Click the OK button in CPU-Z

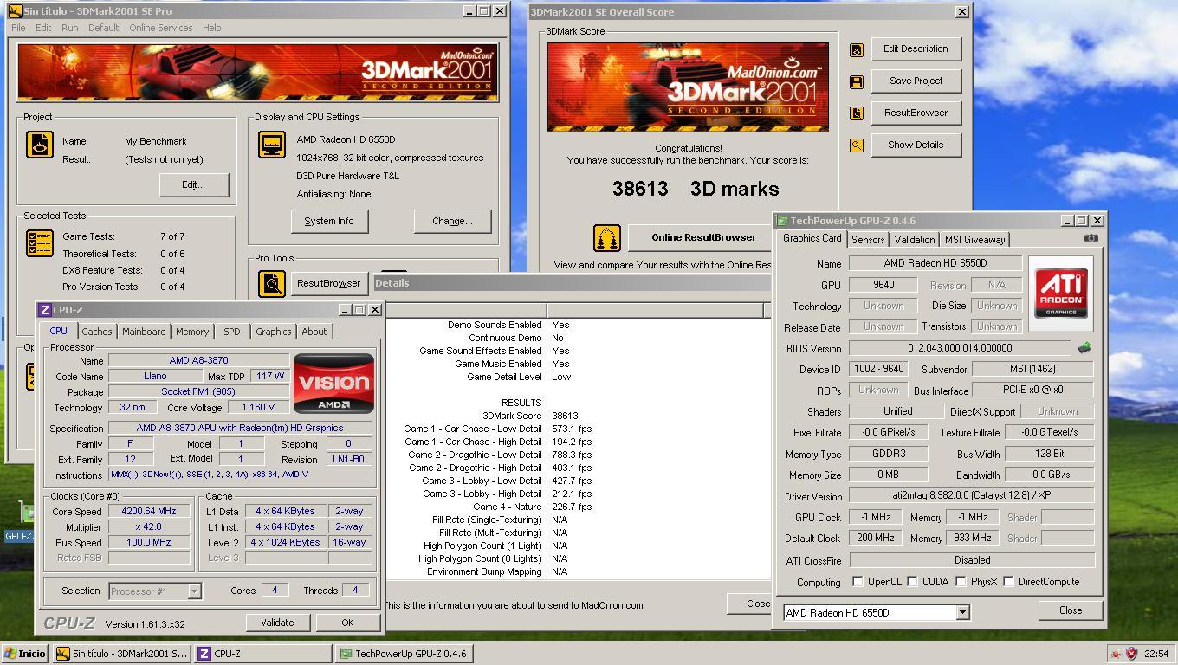[x=347, y=623]
